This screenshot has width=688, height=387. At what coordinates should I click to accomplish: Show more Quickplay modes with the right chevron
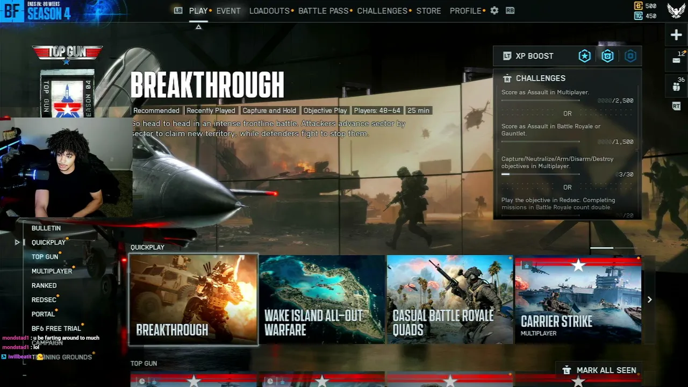(x=649, y=299)
